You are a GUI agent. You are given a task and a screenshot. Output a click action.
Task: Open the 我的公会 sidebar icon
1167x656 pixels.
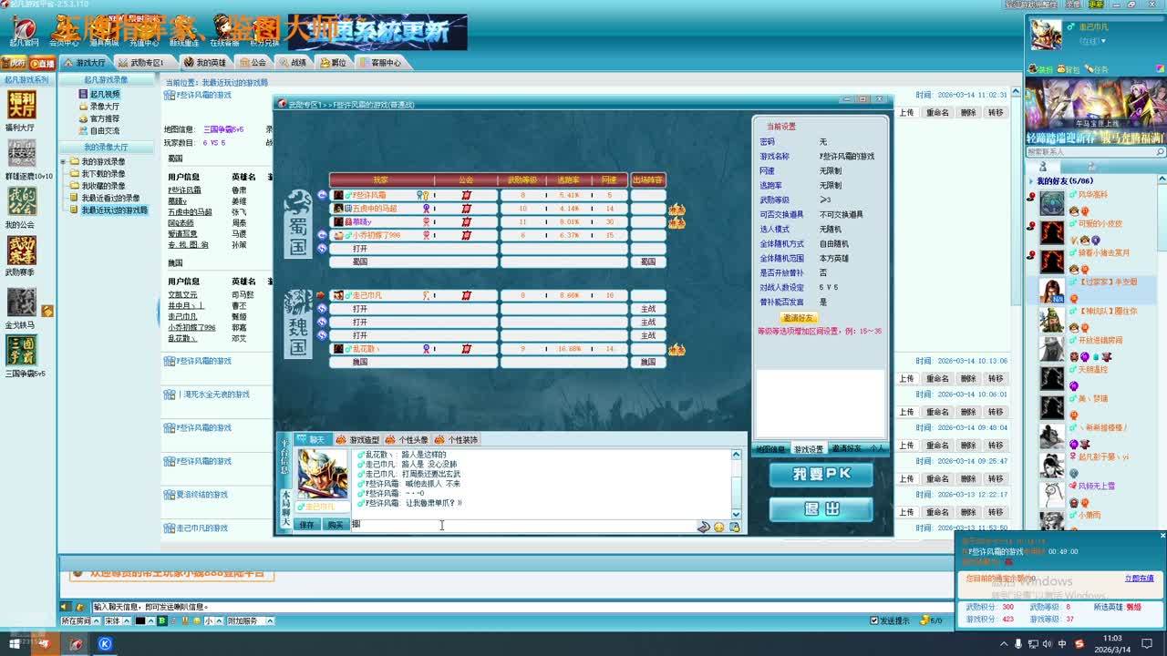pyautogui.click(x=20, y=201)
